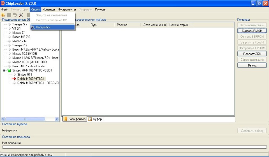The image size is (269, 157).
Task: Click the Защита от считывания menu entry
Action: 52,15
